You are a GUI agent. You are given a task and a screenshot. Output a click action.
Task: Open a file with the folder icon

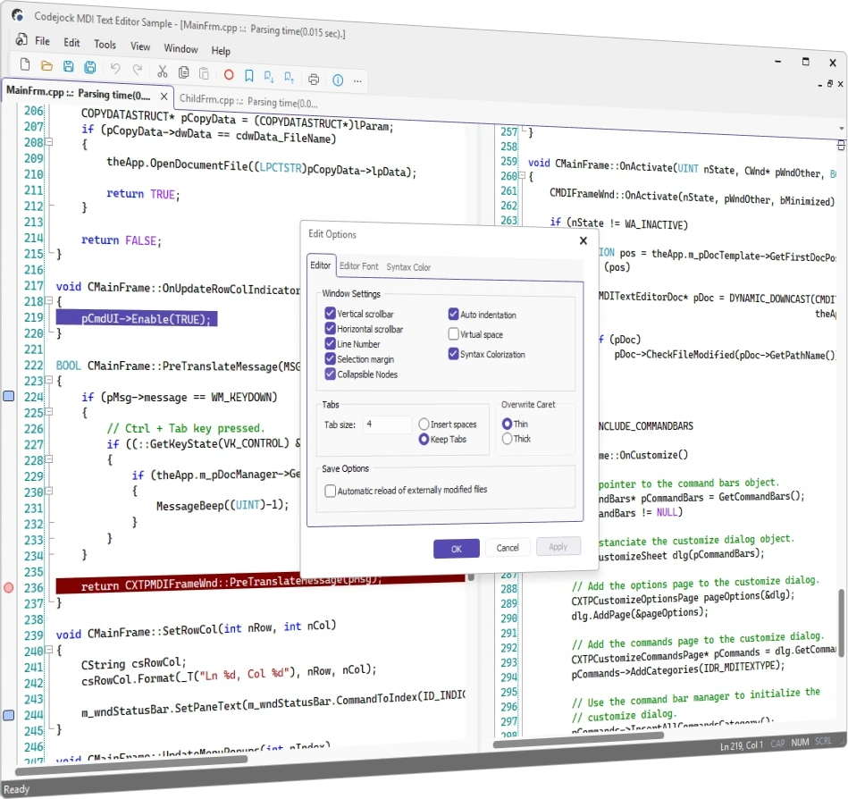tap(46, 66)
